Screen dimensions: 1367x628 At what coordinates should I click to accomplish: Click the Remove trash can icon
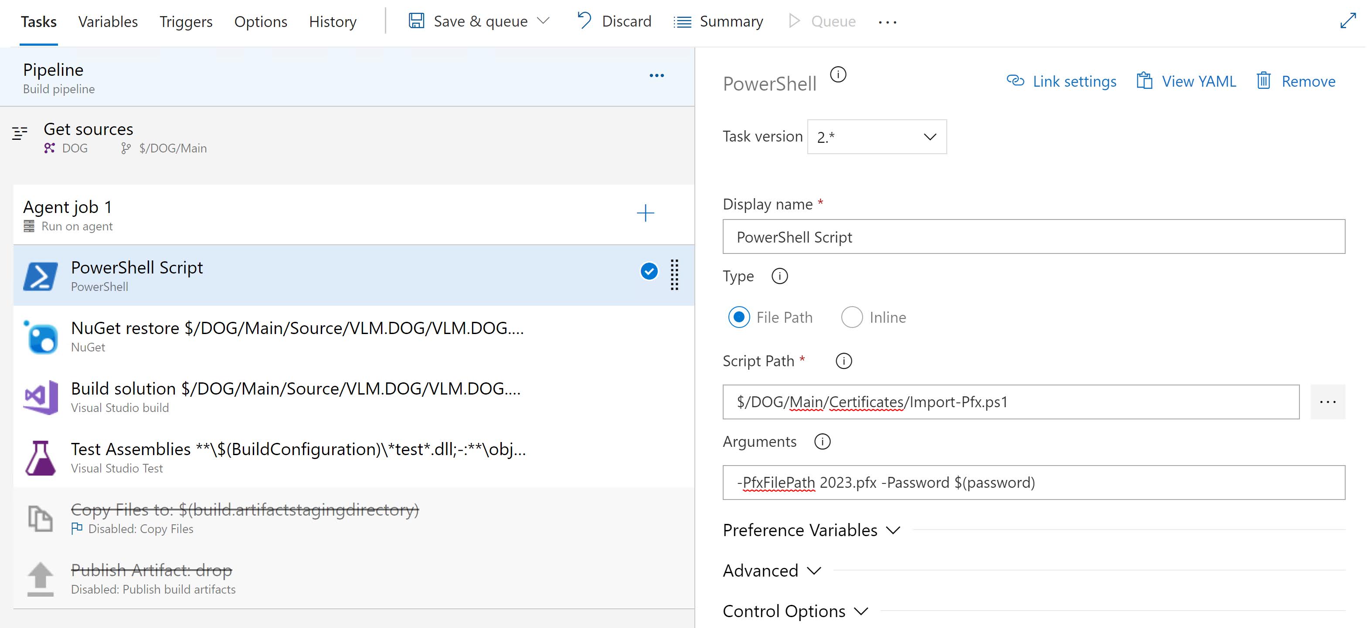point(1264,81)
